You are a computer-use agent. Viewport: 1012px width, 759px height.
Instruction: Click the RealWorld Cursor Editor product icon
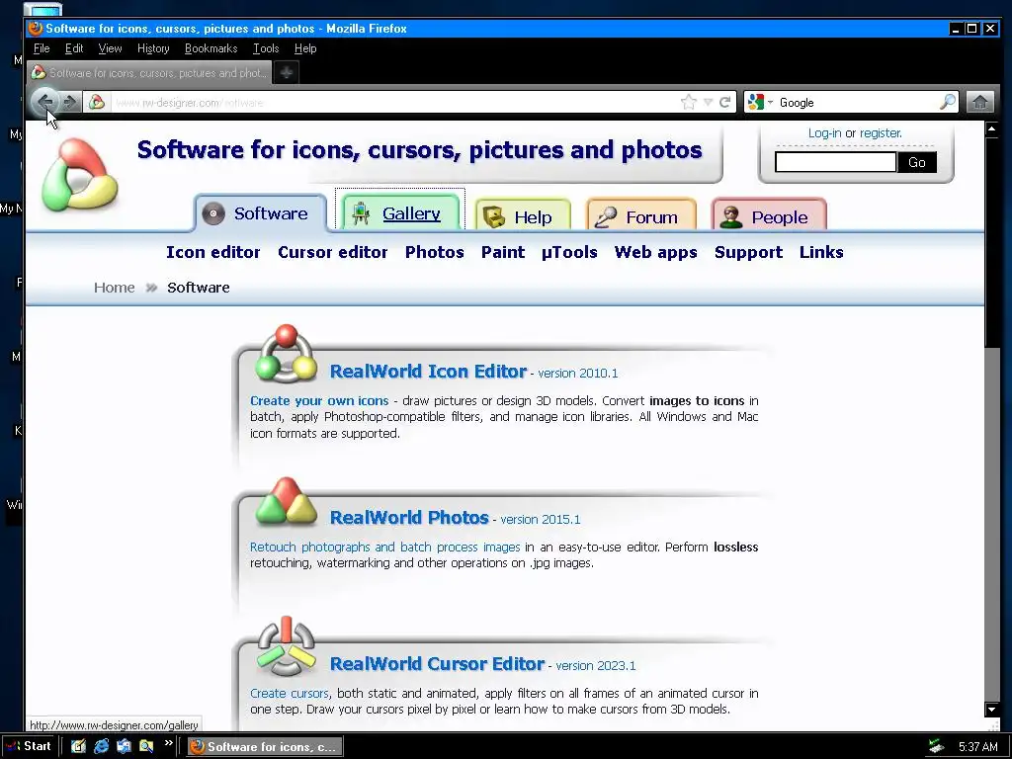(x=286, y=646)
